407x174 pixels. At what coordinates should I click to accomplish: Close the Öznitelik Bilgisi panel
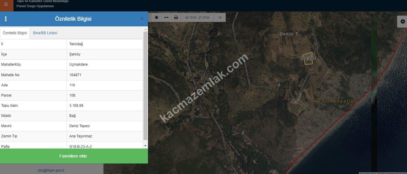[142, 19]
